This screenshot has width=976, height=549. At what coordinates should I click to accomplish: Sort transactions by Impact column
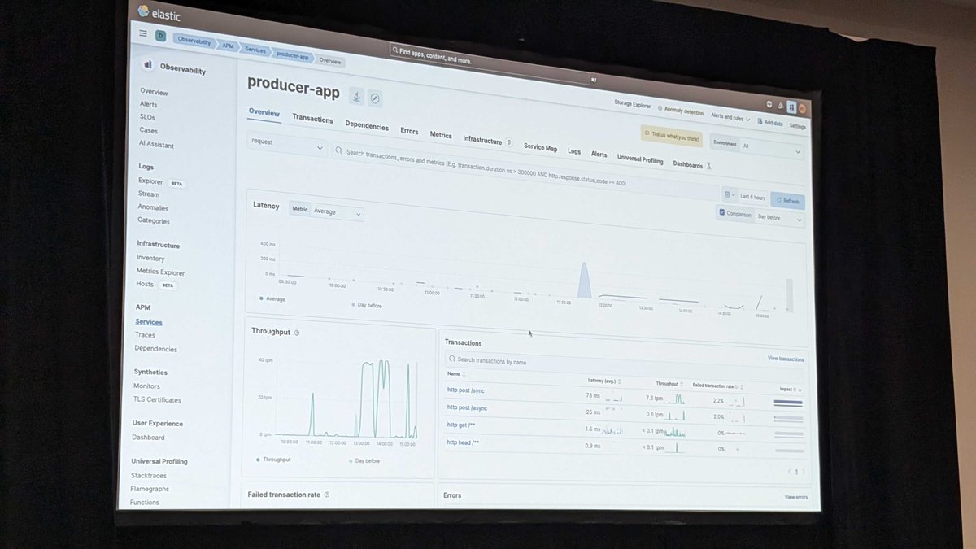[790, 389]
